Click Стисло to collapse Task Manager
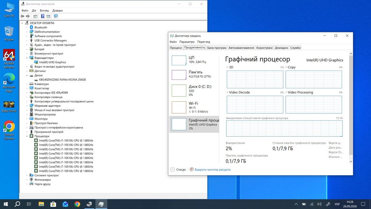 pos(178,170)
